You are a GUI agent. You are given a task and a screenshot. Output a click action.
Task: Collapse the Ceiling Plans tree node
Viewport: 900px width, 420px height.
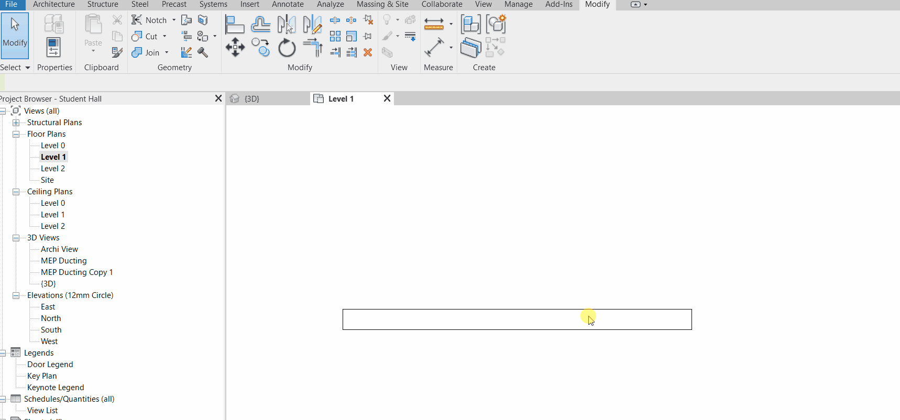coord(16,192)
